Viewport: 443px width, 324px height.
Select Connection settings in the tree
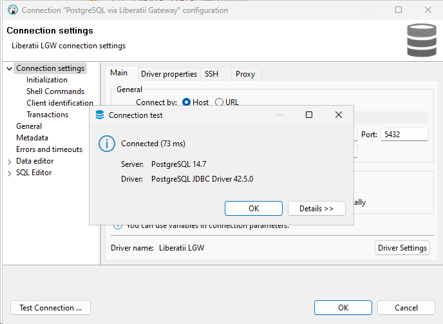[x=50, y=68]
